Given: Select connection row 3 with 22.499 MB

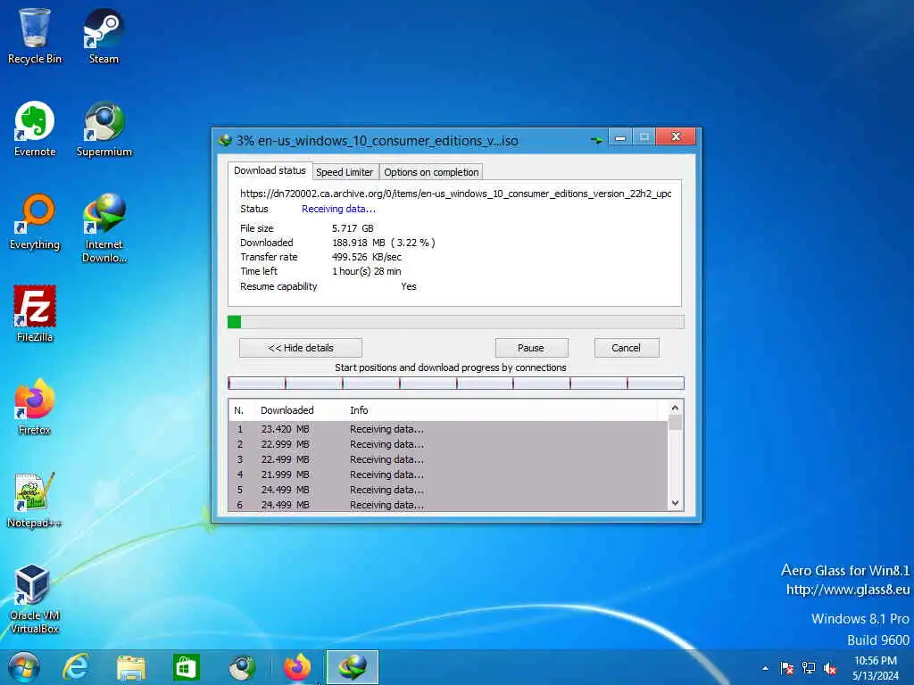Looking at the screenshot, I should [448, 459].
